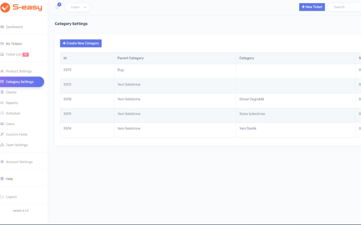The image size is (361, 225).
Task: Open Team Settings in sidebar
Action: point(17,145)
